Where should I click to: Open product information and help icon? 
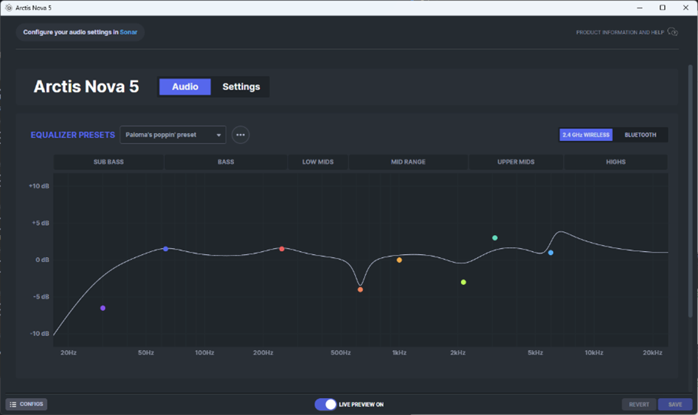tap(673, 32)
